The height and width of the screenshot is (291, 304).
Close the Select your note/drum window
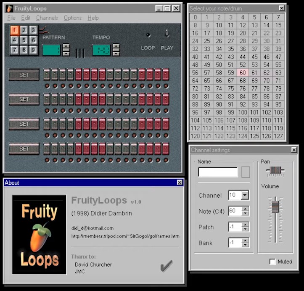(x=282, y=8)
